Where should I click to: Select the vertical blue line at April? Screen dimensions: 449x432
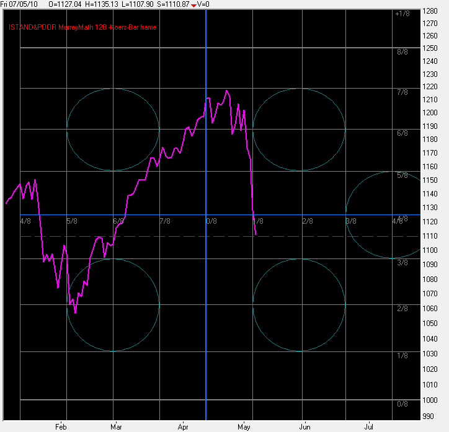point(206,155)
